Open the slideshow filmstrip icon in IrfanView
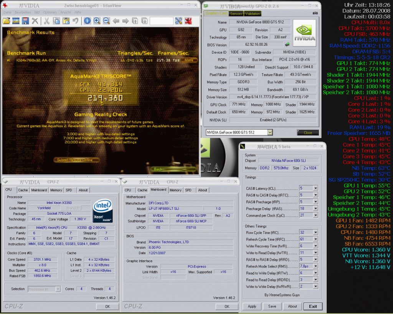Viewport: 393px width, 314px height. click(x=16, y=21)
